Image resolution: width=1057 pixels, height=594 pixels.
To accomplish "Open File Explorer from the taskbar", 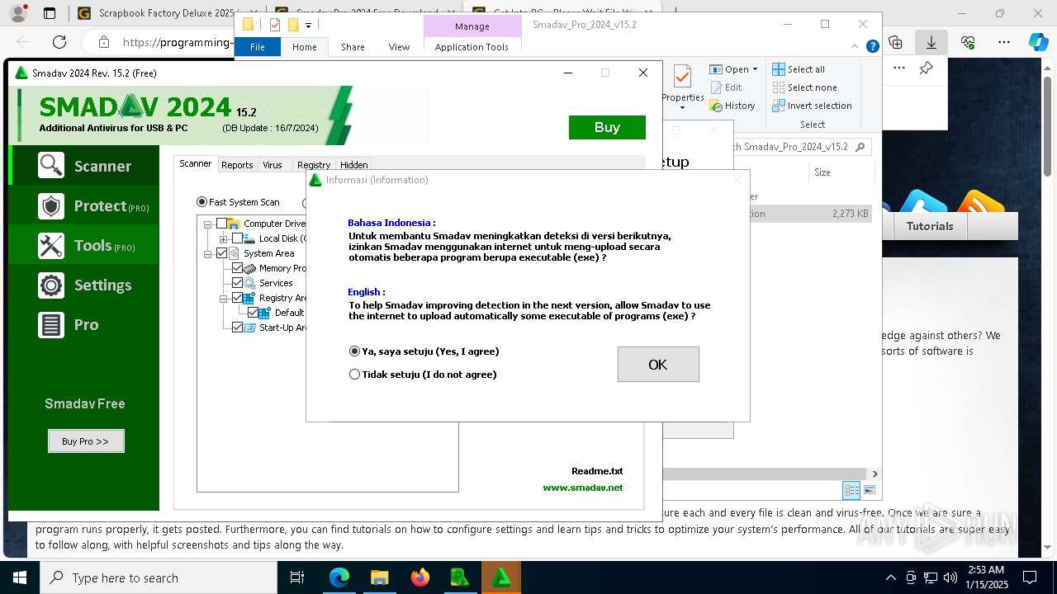I will coord(379,577).
